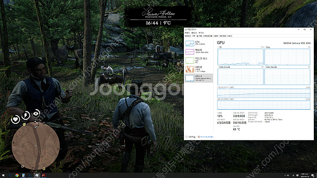Select the CPU entry in performance sidebar
The image size is (317, 178).
point(199,43)
